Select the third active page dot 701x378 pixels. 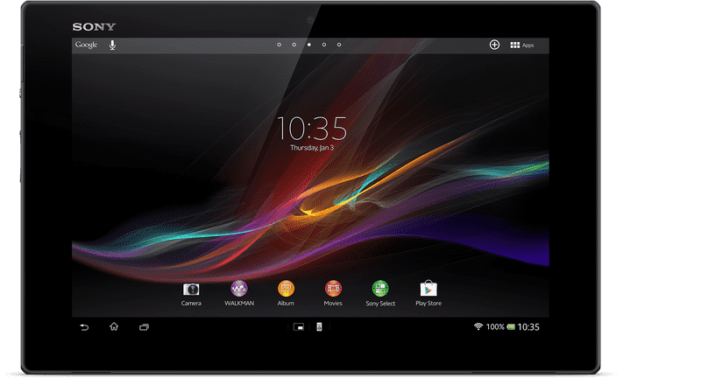tap(309, 45)
